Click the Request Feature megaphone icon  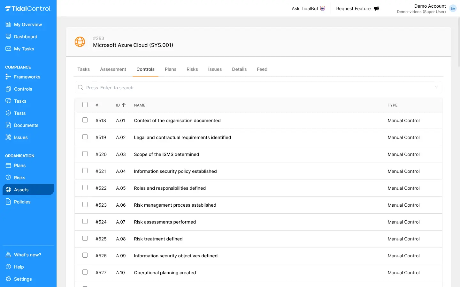coord(376,9)
